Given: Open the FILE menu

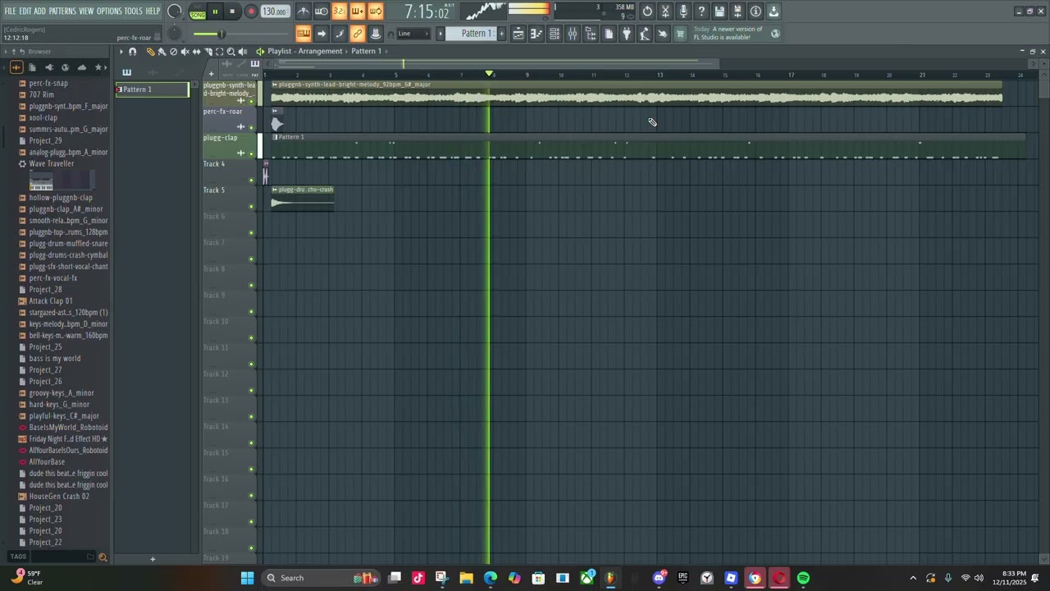Looking at the screenshot, I should pos(10,11).
